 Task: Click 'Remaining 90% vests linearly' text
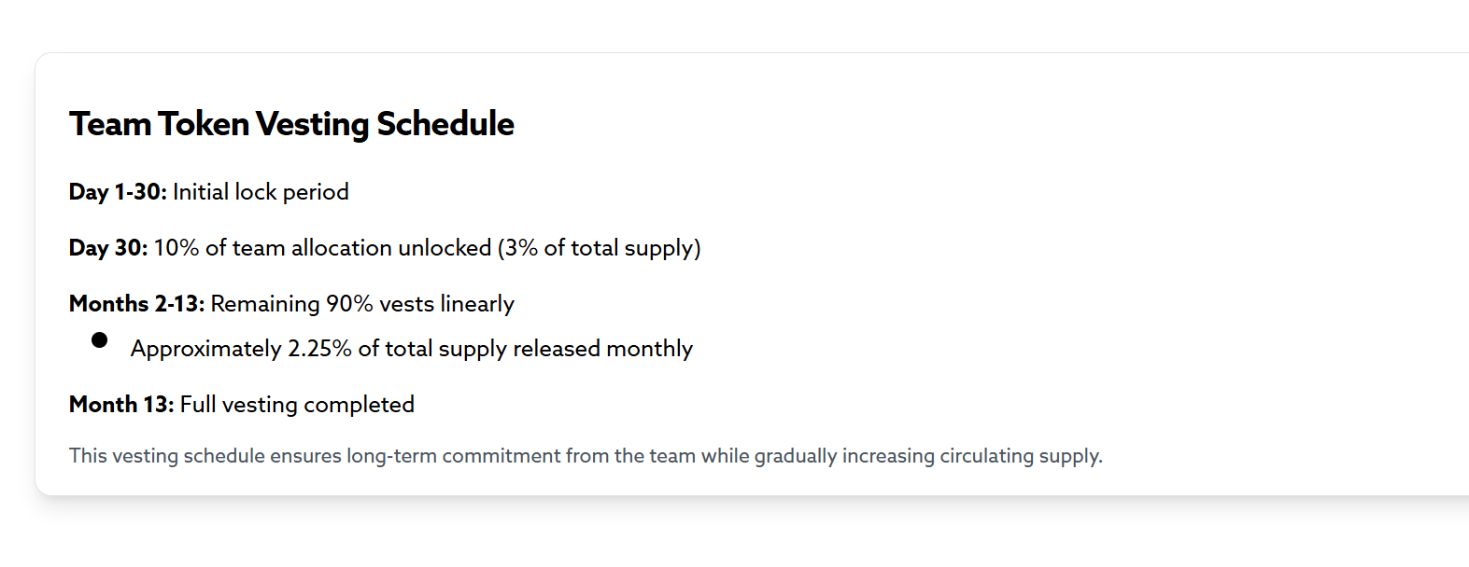[x=362, y=304]
